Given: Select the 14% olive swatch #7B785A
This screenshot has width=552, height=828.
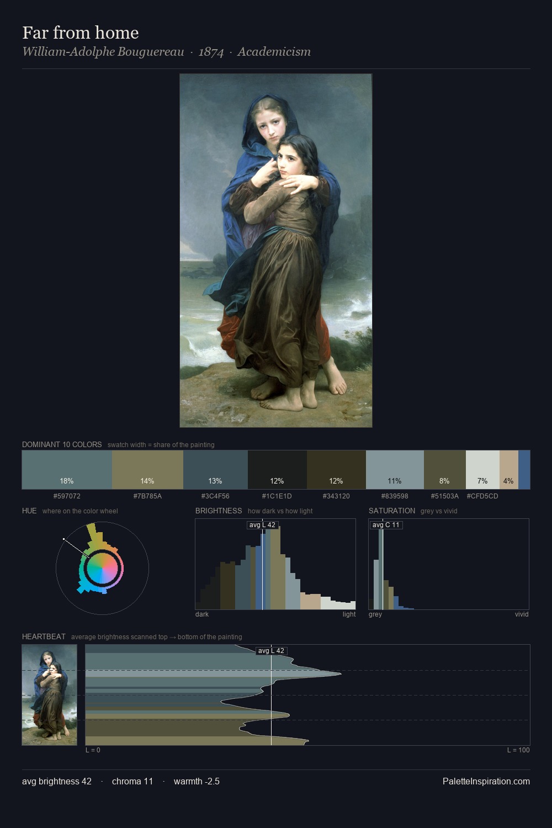Looking at the screenshot, I should click(x=147, y=470).
